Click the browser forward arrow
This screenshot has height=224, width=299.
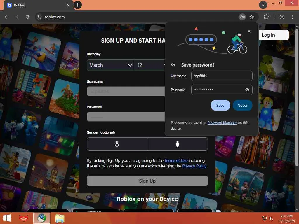(x=17, y=17)
